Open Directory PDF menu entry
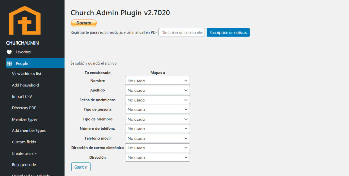Viewport: 349px width, 176px height. pyautogui.click(x=24, y=108)
